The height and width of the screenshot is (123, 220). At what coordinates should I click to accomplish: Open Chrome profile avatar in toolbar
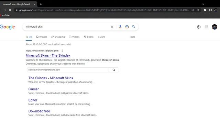[x=216, y=10]
